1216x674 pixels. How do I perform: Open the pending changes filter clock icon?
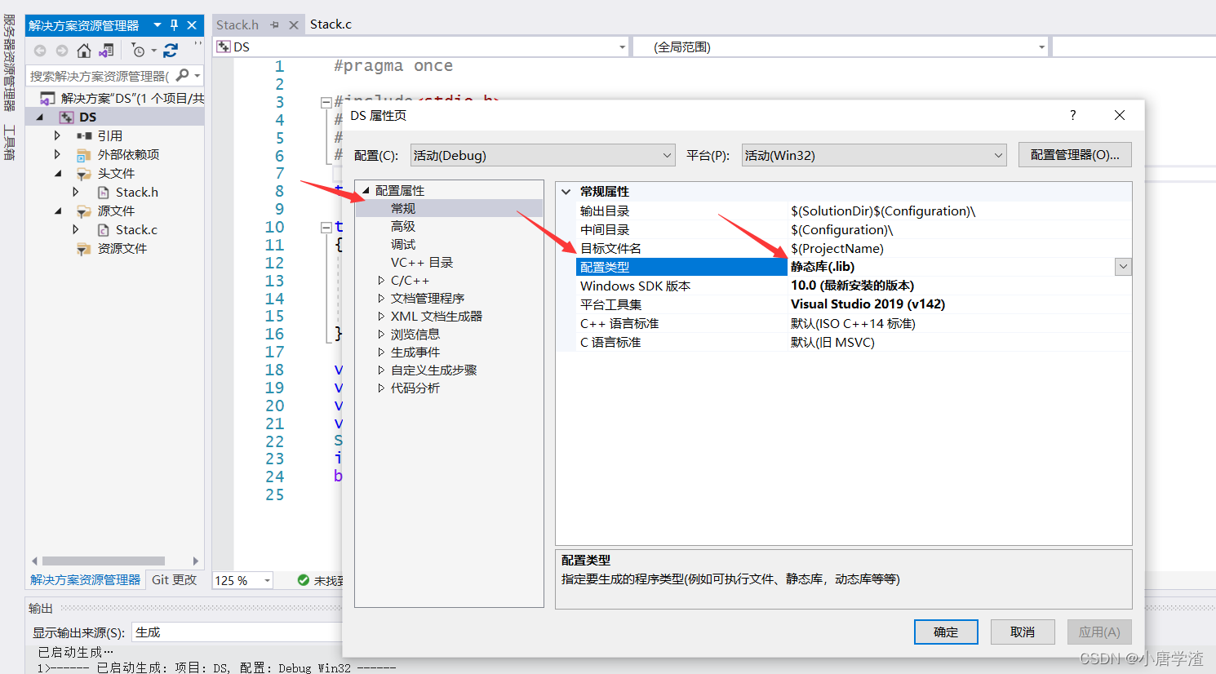coord(139,51)
